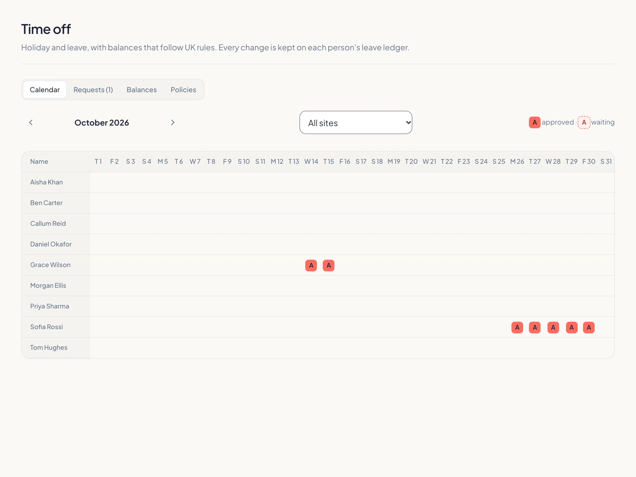636x477 pixels.
Task: Select the Tom Hughes row name
Action: [x=49, y=348]
